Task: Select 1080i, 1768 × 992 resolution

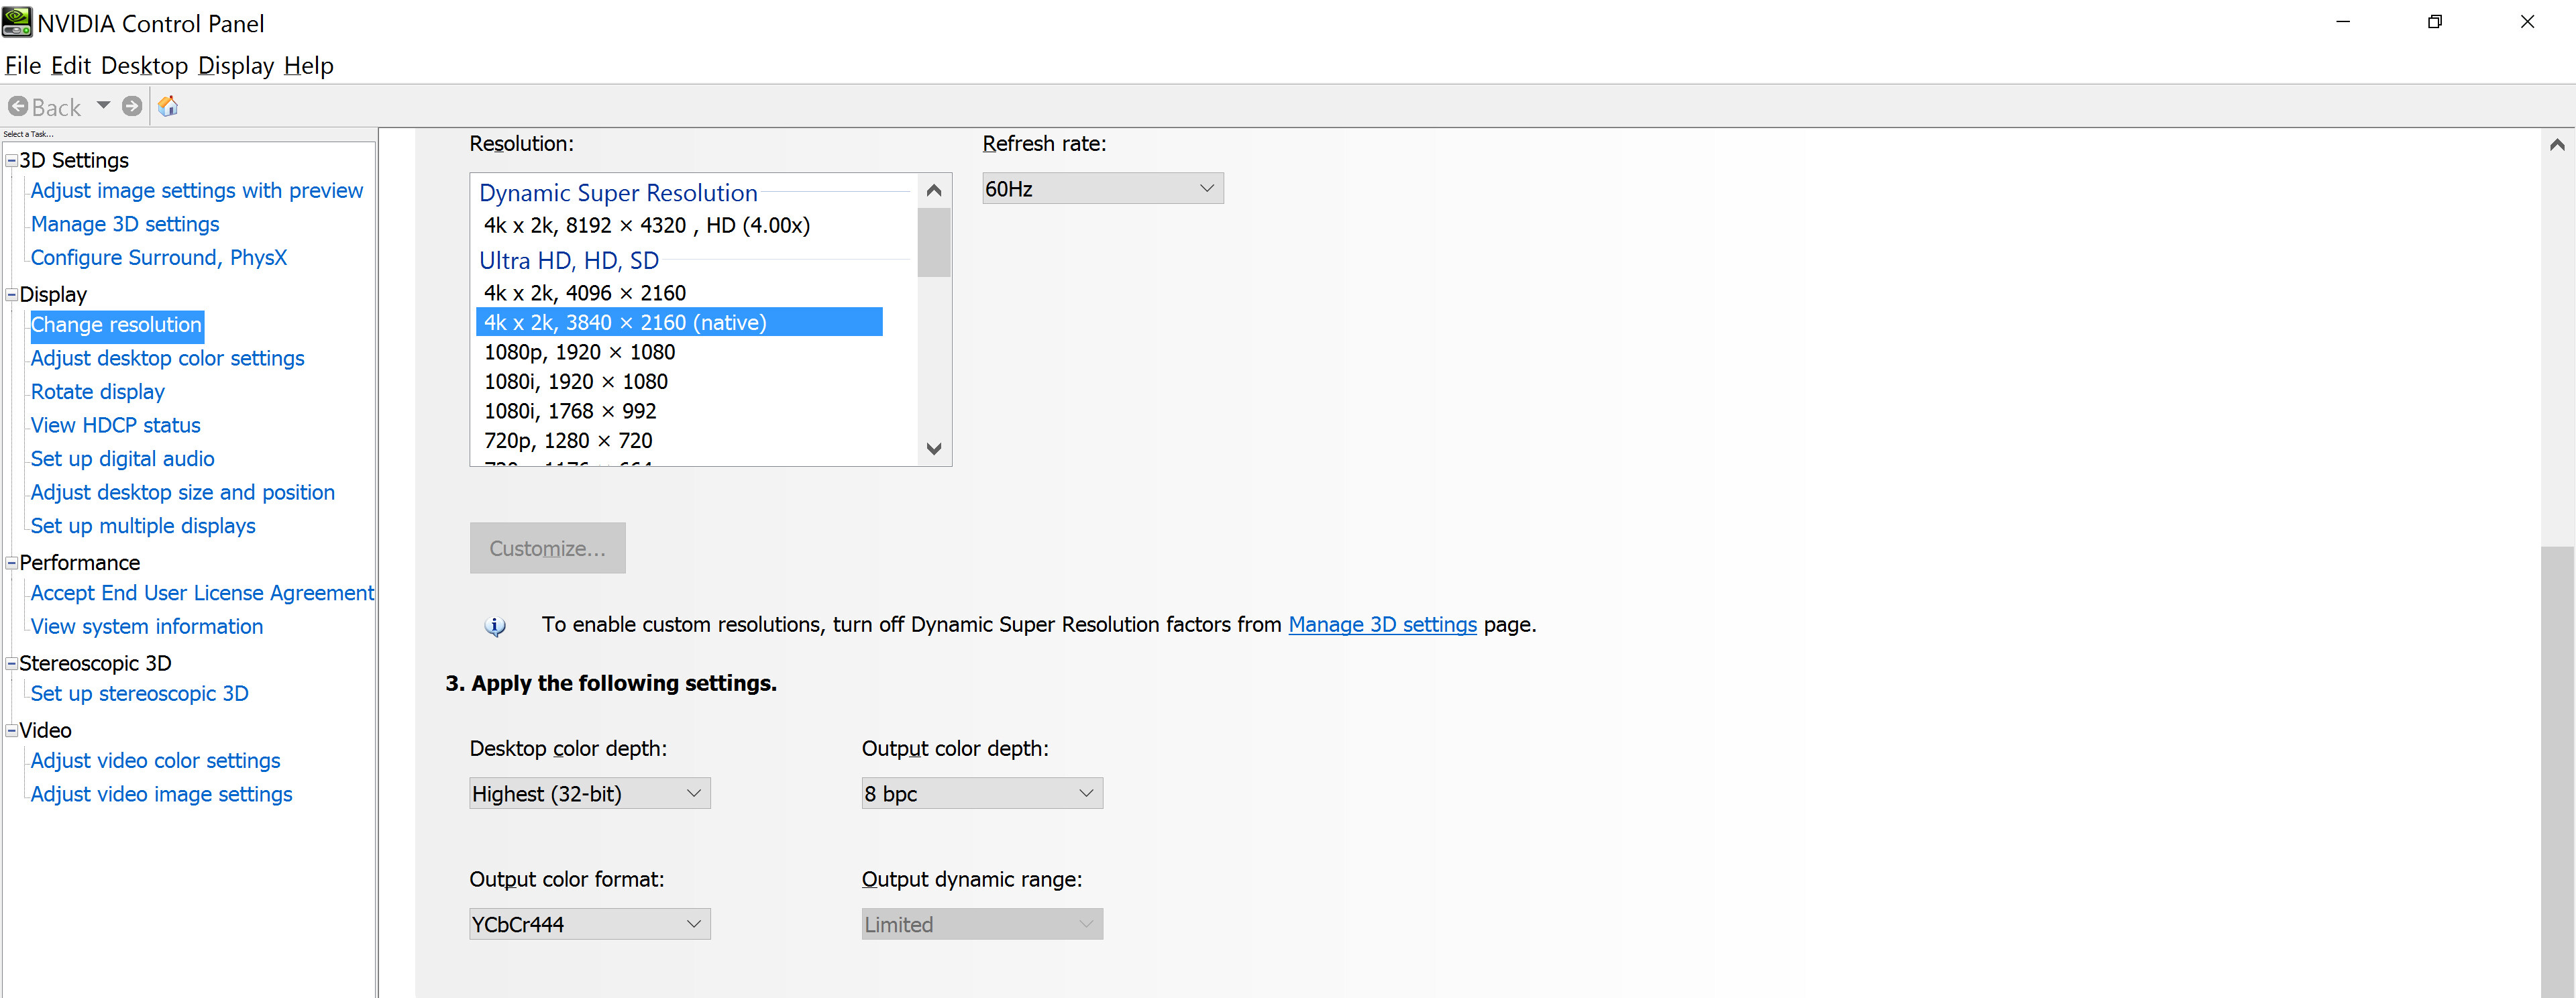Action: [x=679, y=411]
